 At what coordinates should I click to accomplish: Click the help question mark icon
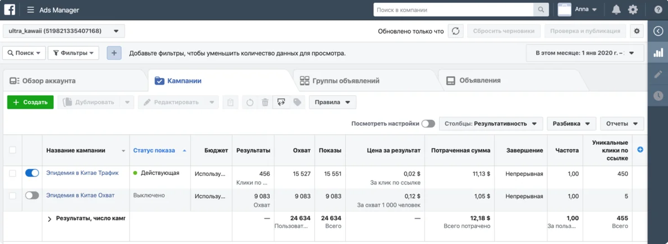pyautogui.click(x=659, y=9)
